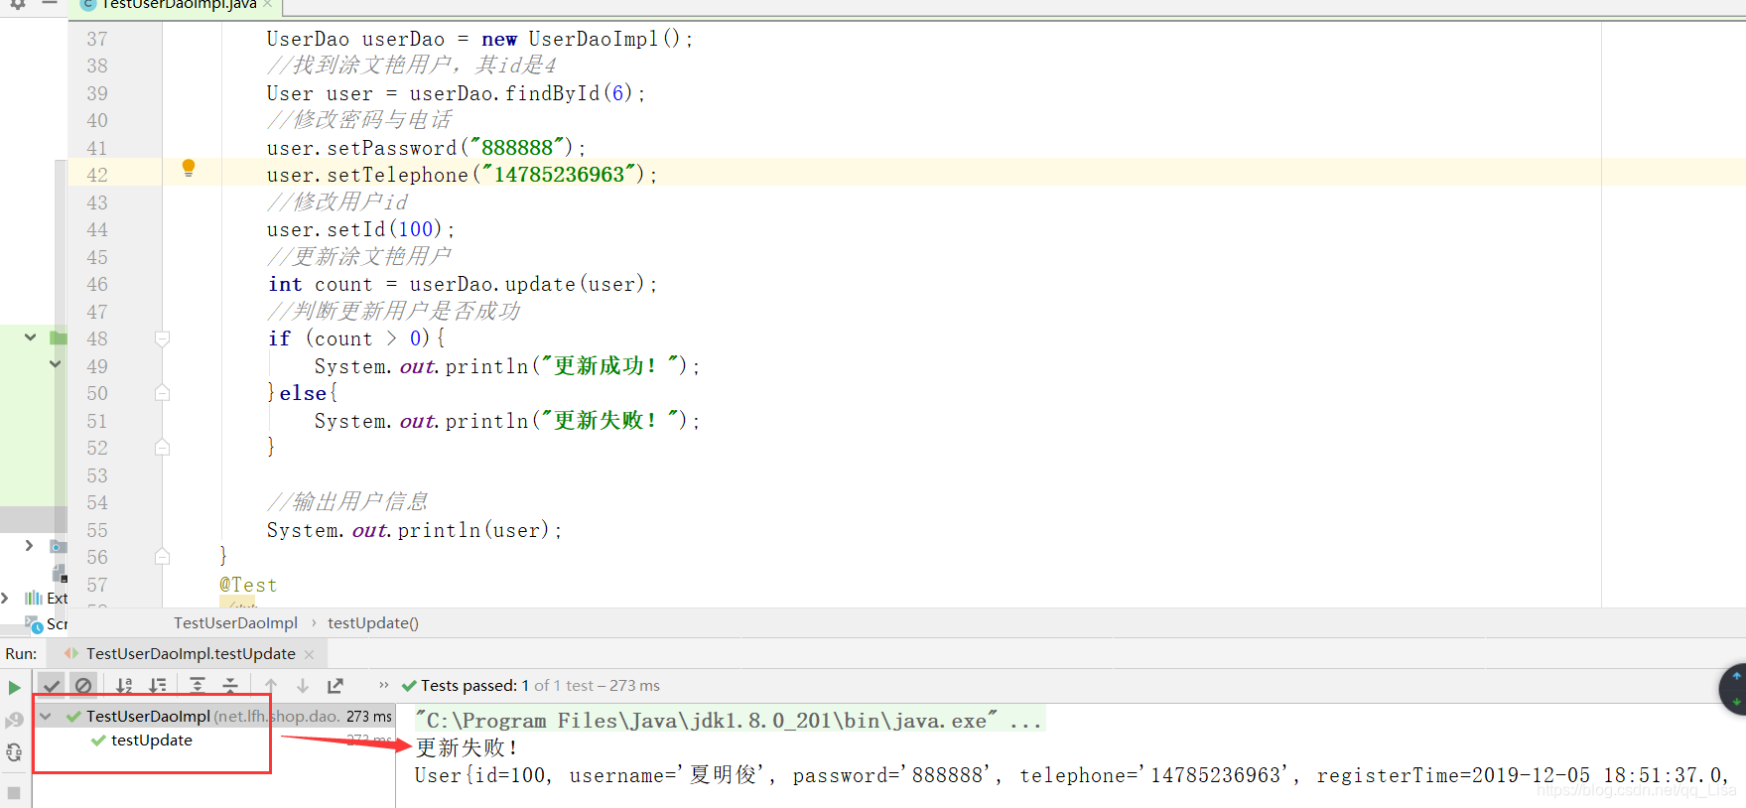The height and width of the screenshot is (808, 1746).
Task: Hide the project panel with minus icon
Action: click(49, 4)
